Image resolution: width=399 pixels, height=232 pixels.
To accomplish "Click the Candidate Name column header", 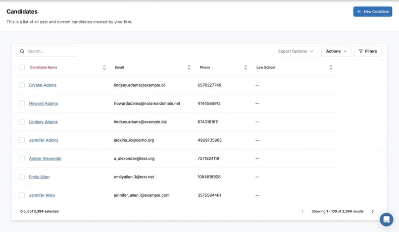I will pyautogui.click(x=43, y=68).
